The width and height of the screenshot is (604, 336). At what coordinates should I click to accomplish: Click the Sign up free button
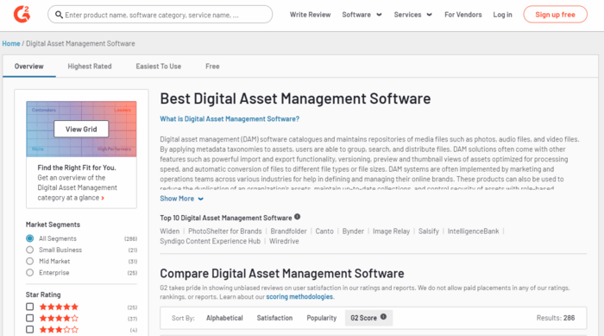pos(555,15)
